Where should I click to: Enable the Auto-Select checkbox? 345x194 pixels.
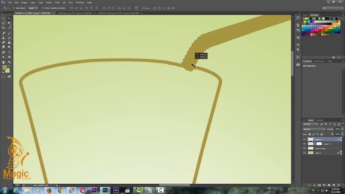tap(13, 8)
